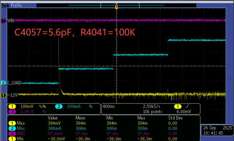This screenshot has width=234, height=141.
Task: Select the channel 3 badge showing 2.00 V
Action: pyautogui.click(x=12, y=112)
